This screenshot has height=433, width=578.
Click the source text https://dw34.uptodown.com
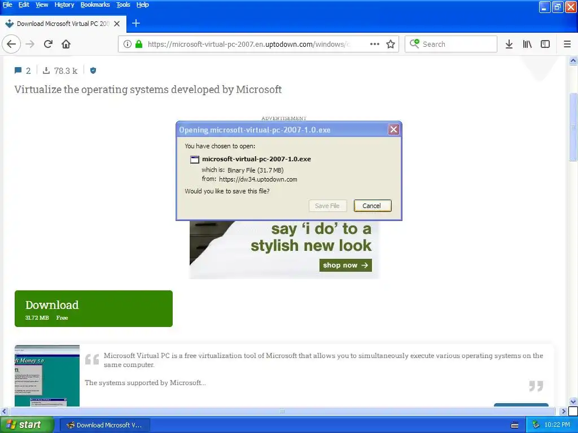click(x=258, y=179)
